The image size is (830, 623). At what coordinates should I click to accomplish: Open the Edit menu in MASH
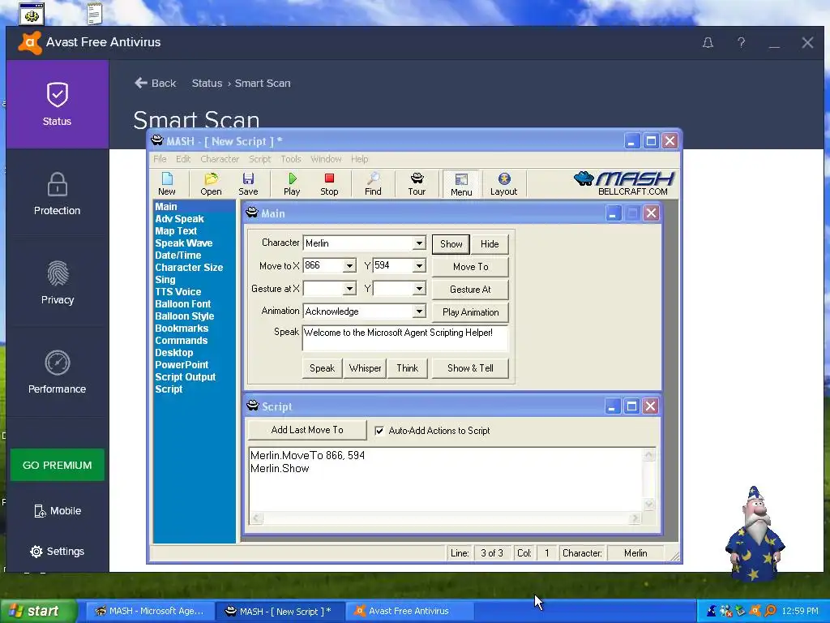pos(183,159)
